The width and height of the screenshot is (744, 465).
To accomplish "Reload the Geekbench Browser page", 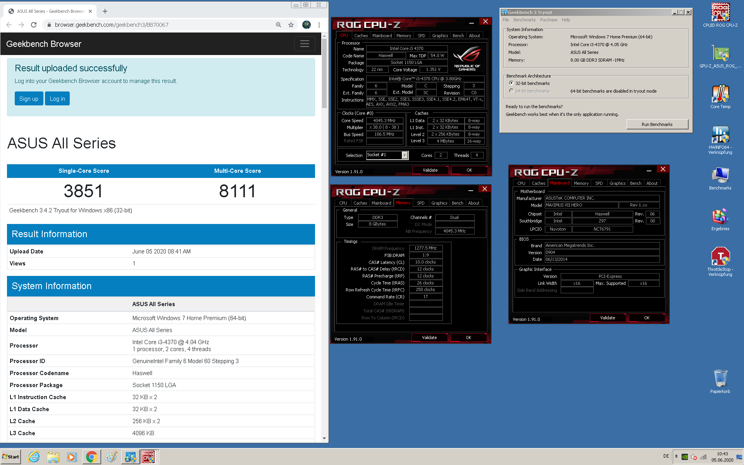I will click(x=34, y=25).
